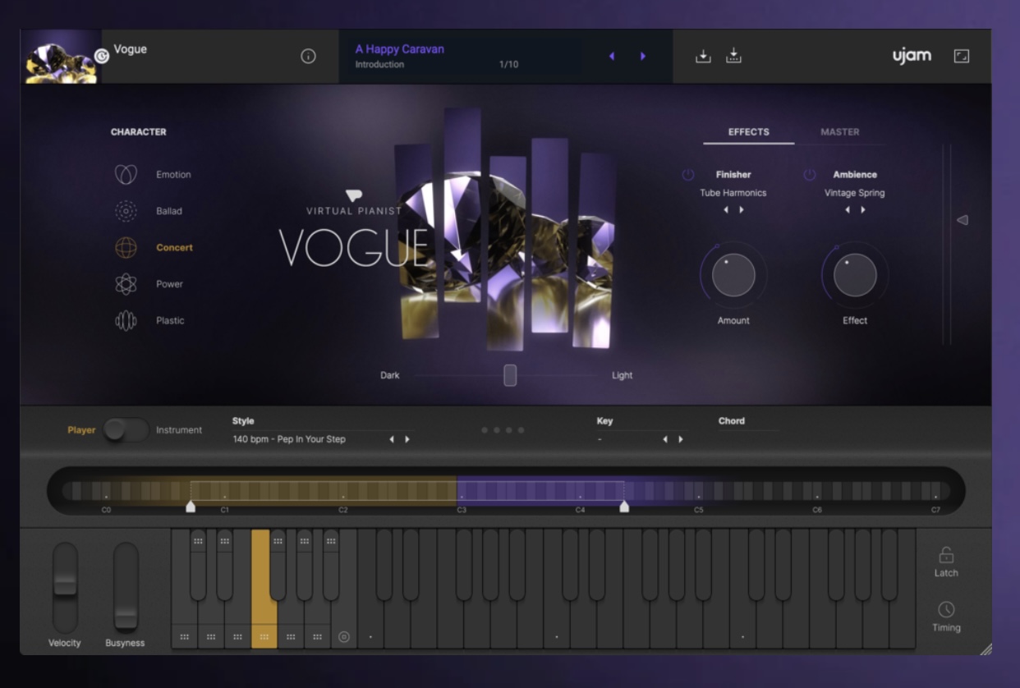Click the Save As preset icon
The height and width of the screenshot is (688, 1020).
point(734,56)
